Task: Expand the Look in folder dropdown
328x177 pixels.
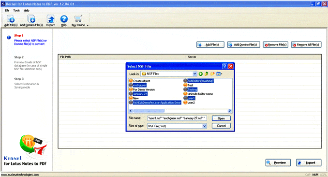Action: [194, 74]
